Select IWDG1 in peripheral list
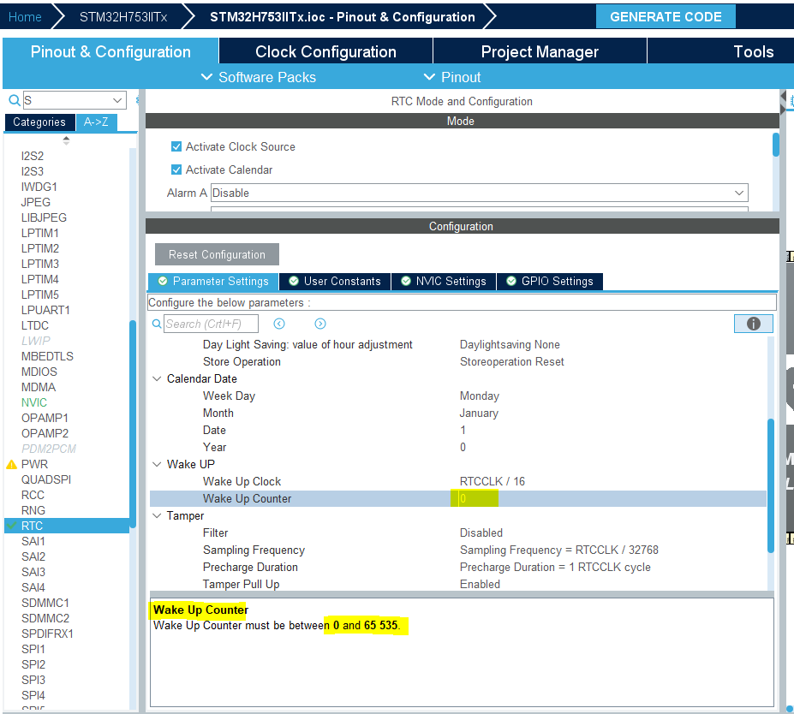Viewport: 794px width, 714px height. click(39, 187)
